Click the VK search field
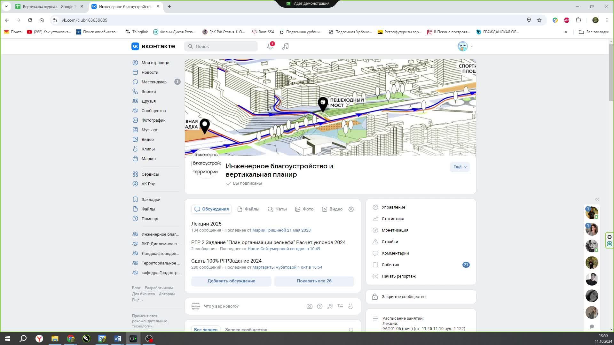The image size is (614, 345). click(221, 46)
